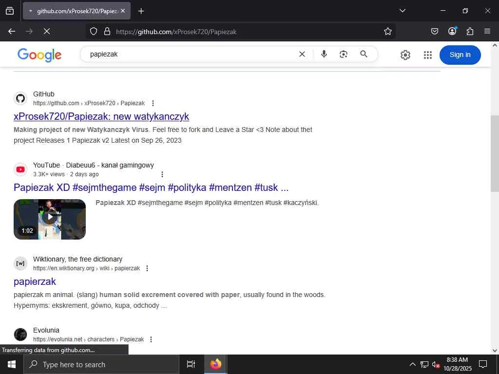This screenshot has width=499, height=374.
Task: Open options menu for the GitHub result
Action: (153, 103)
